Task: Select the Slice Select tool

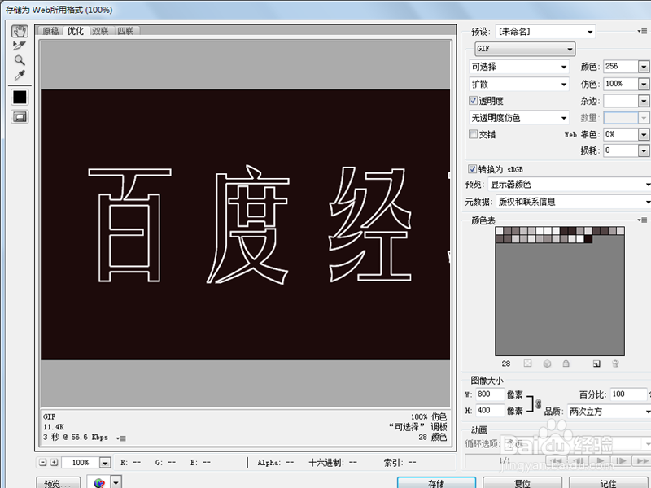Action: click(20, 46)
